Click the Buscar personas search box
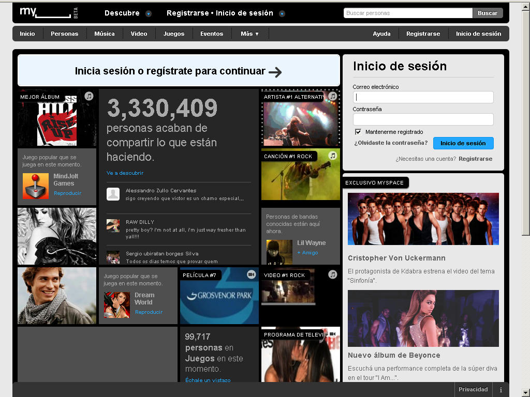 tap(408, 13)
